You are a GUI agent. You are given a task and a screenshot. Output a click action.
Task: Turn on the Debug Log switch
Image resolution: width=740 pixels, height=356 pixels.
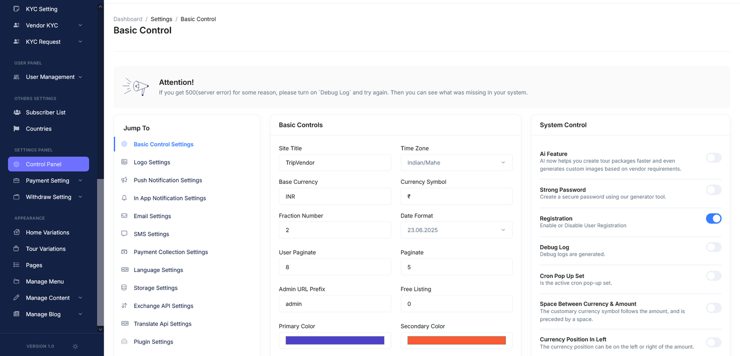pyautogui.click(x=713, y=247)
